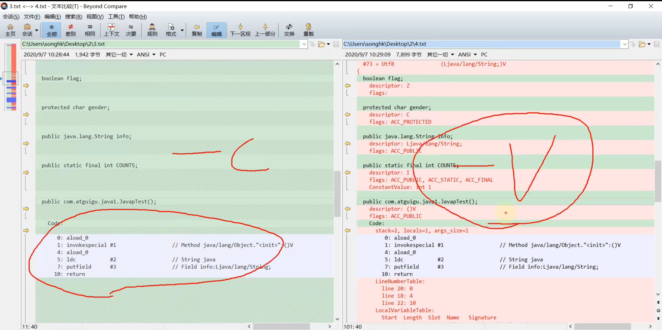The width and height of the screenshot is (662, 330).
Task: Click the left path field 3.txt
Action: 161,44
